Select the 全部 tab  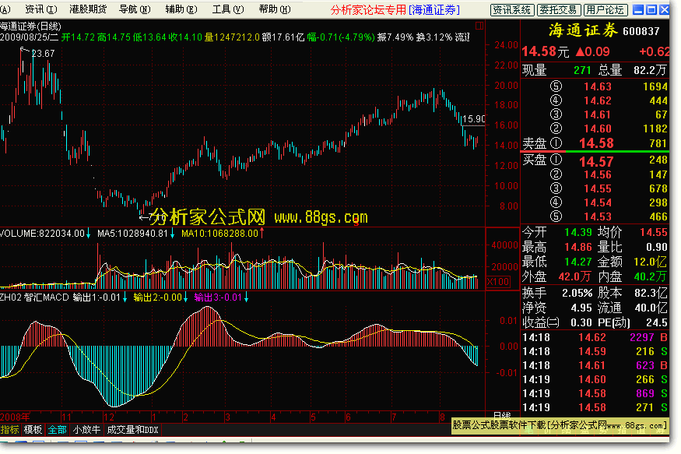(x=57, y=430)
